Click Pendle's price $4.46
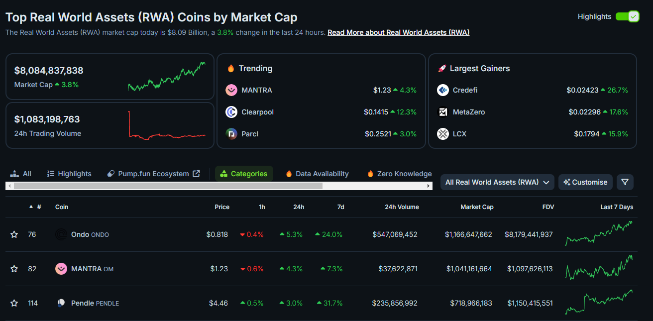This screenshot has width=653, height=321. pyautogui.click(x=218, y=303)
